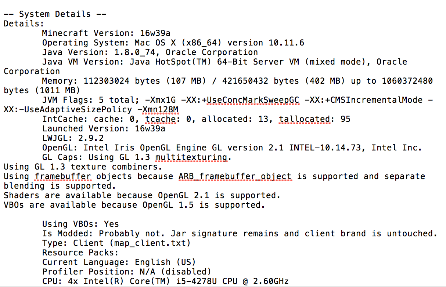Image resolution: width=446 pixels, height=287 pixels.
Task: Click the standalone 'Details:' line
Action: pyautogui.click(x=24, y=24)
